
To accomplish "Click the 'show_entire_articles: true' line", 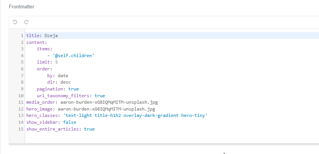I will coord(60,129).
